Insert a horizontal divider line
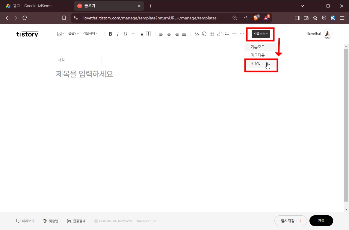 coord(234,33)
